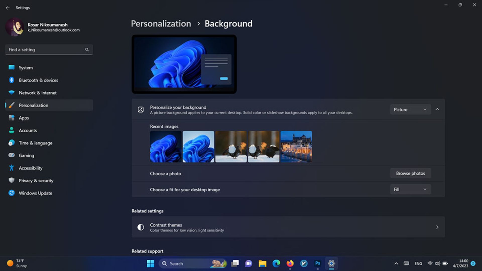Launch Photoshop from the taskbar
Viewport: 482px width, 271px height.
click(318, 263)
